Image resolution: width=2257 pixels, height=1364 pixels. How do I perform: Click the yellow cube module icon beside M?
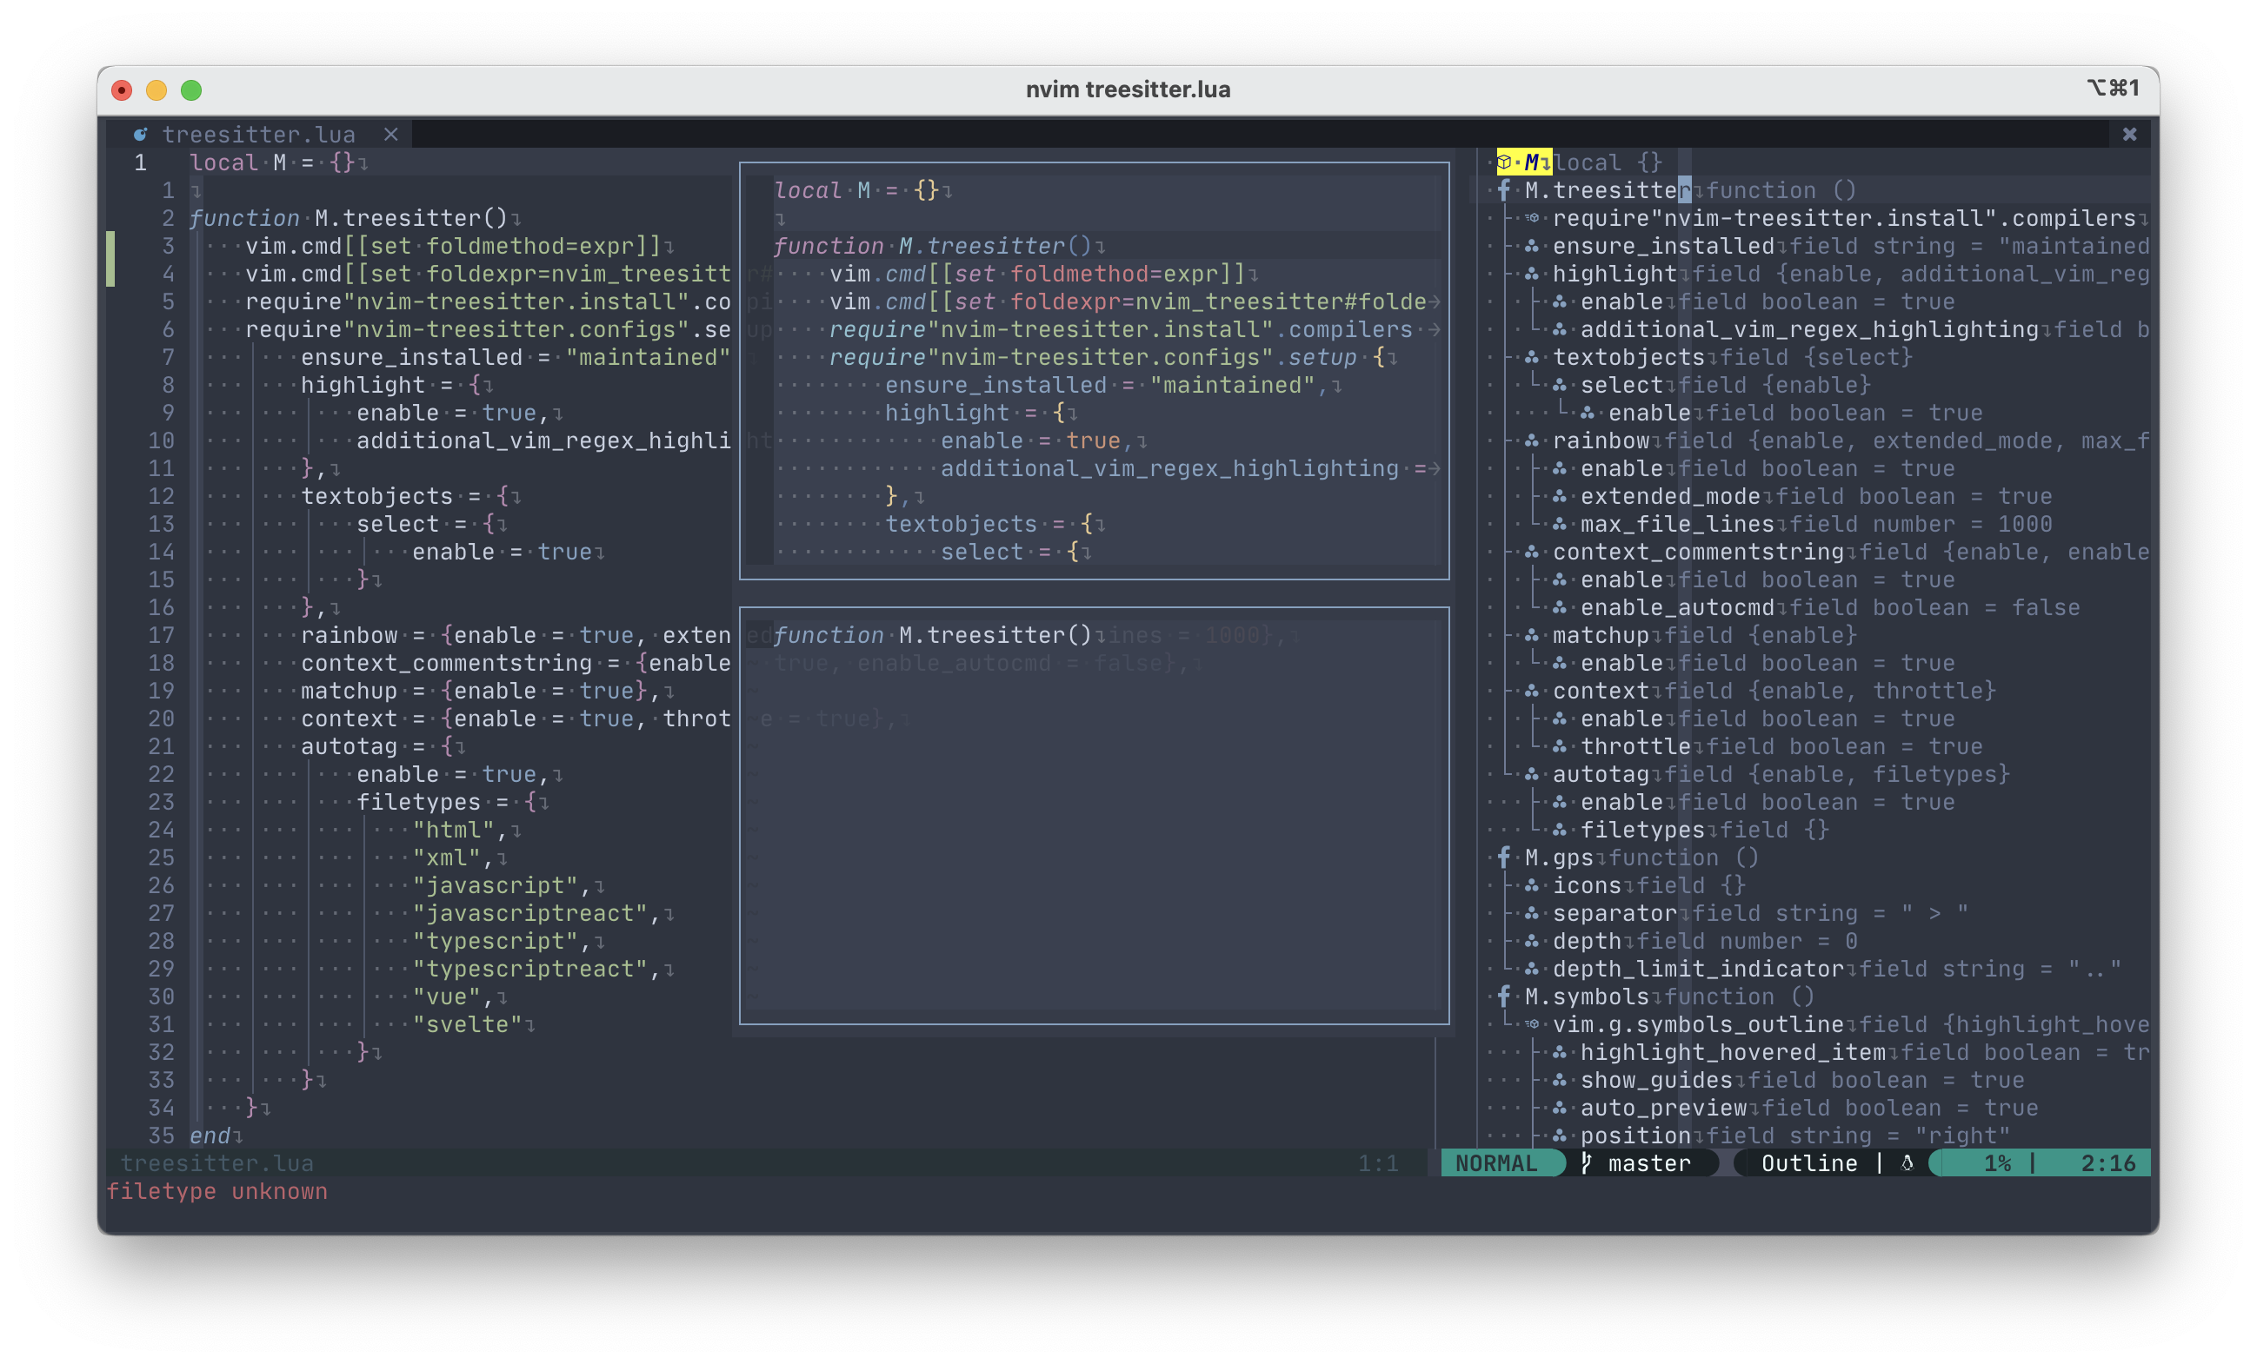1503,161
